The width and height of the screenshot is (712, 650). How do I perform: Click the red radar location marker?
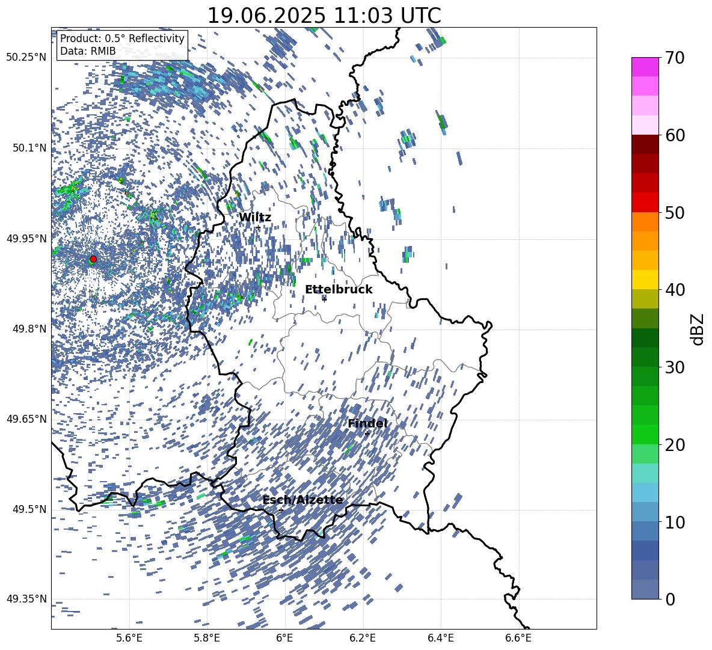point(93,259)
